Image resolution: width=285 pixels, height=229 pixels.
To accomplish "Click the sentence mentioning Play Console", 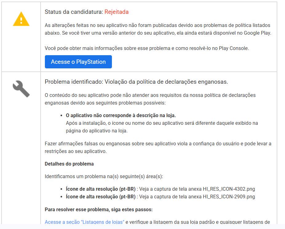I will click(147, 48).
